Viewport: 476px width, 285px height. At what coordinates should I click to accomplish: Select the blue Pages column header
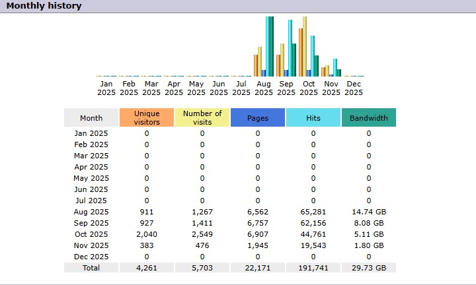click(x=258, y=117)
